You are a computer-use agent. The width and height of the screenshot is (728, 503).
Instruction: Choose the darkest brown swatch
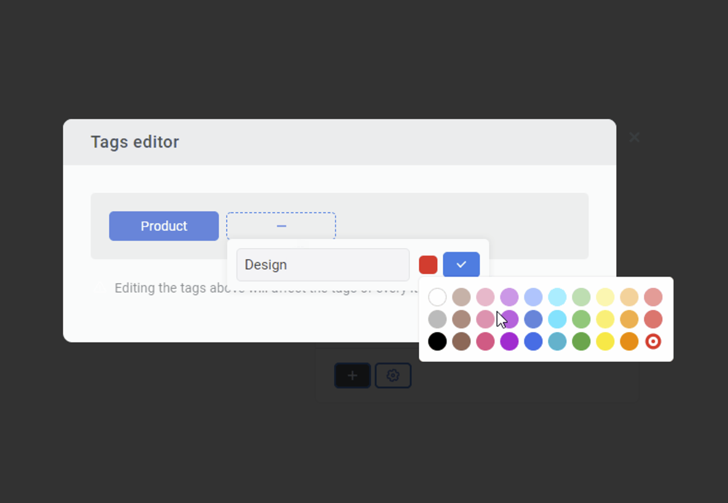(x=461, y=342)
